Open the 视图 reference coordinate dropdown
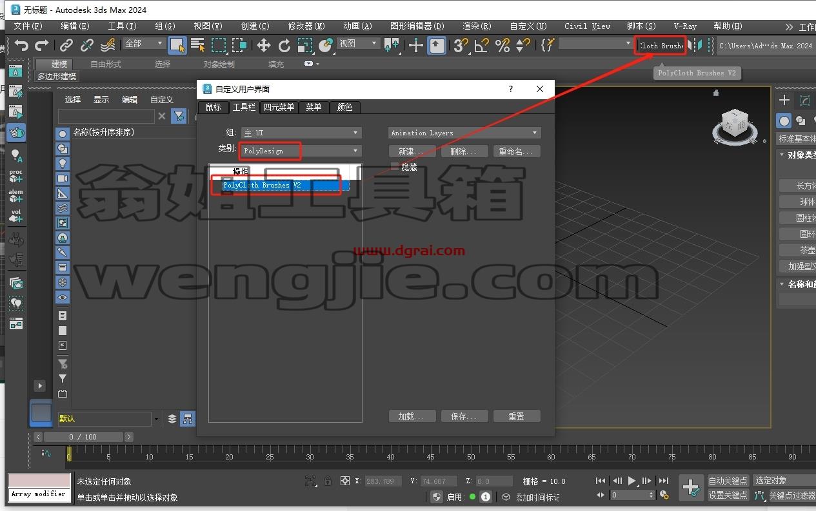816x511 pixels. coord(359,43)
